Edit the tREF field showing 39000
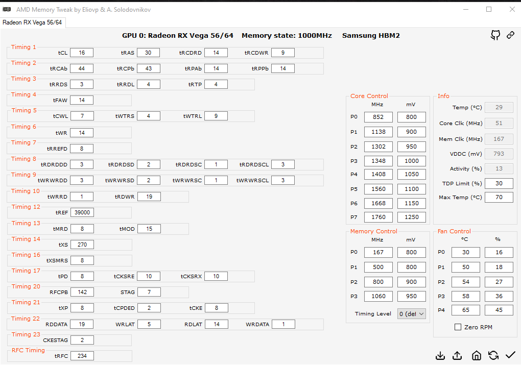Image resolution: width=521 pixels, height=365 pixels. pyautogui.click(x=82, y=212)
